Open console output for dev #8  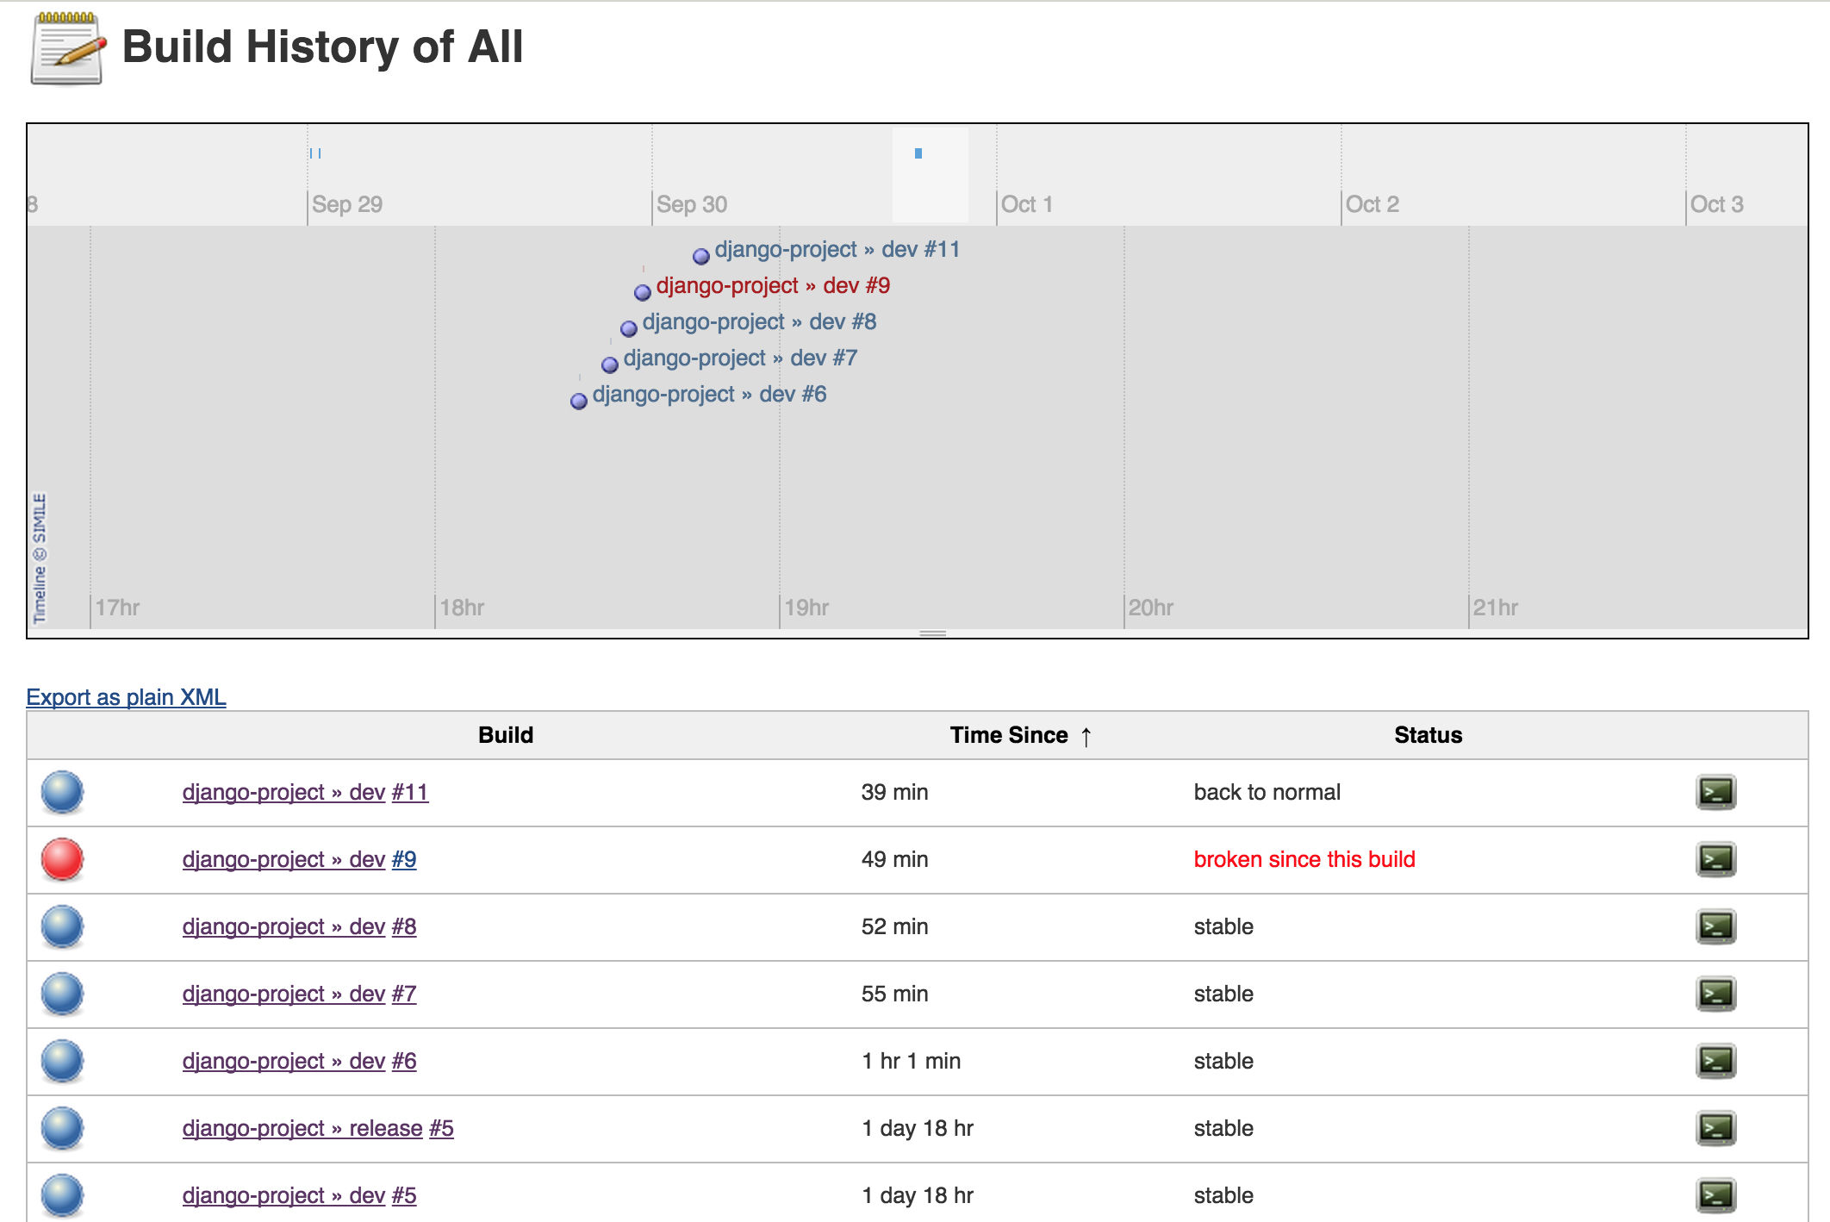tap(1715, 926)
